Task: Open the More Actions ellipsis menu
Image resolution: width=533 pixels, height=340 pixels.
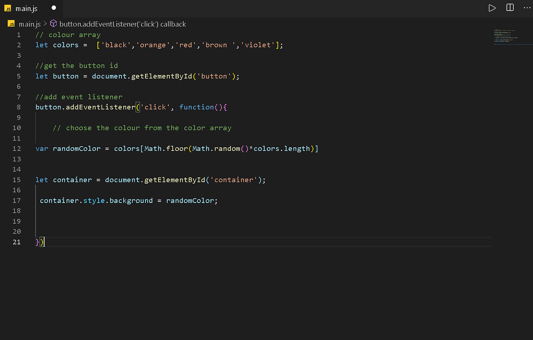Action: click(x=527, y=8)
